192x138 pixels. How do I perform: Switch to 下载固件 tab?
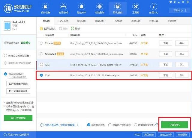click(172, 21)
